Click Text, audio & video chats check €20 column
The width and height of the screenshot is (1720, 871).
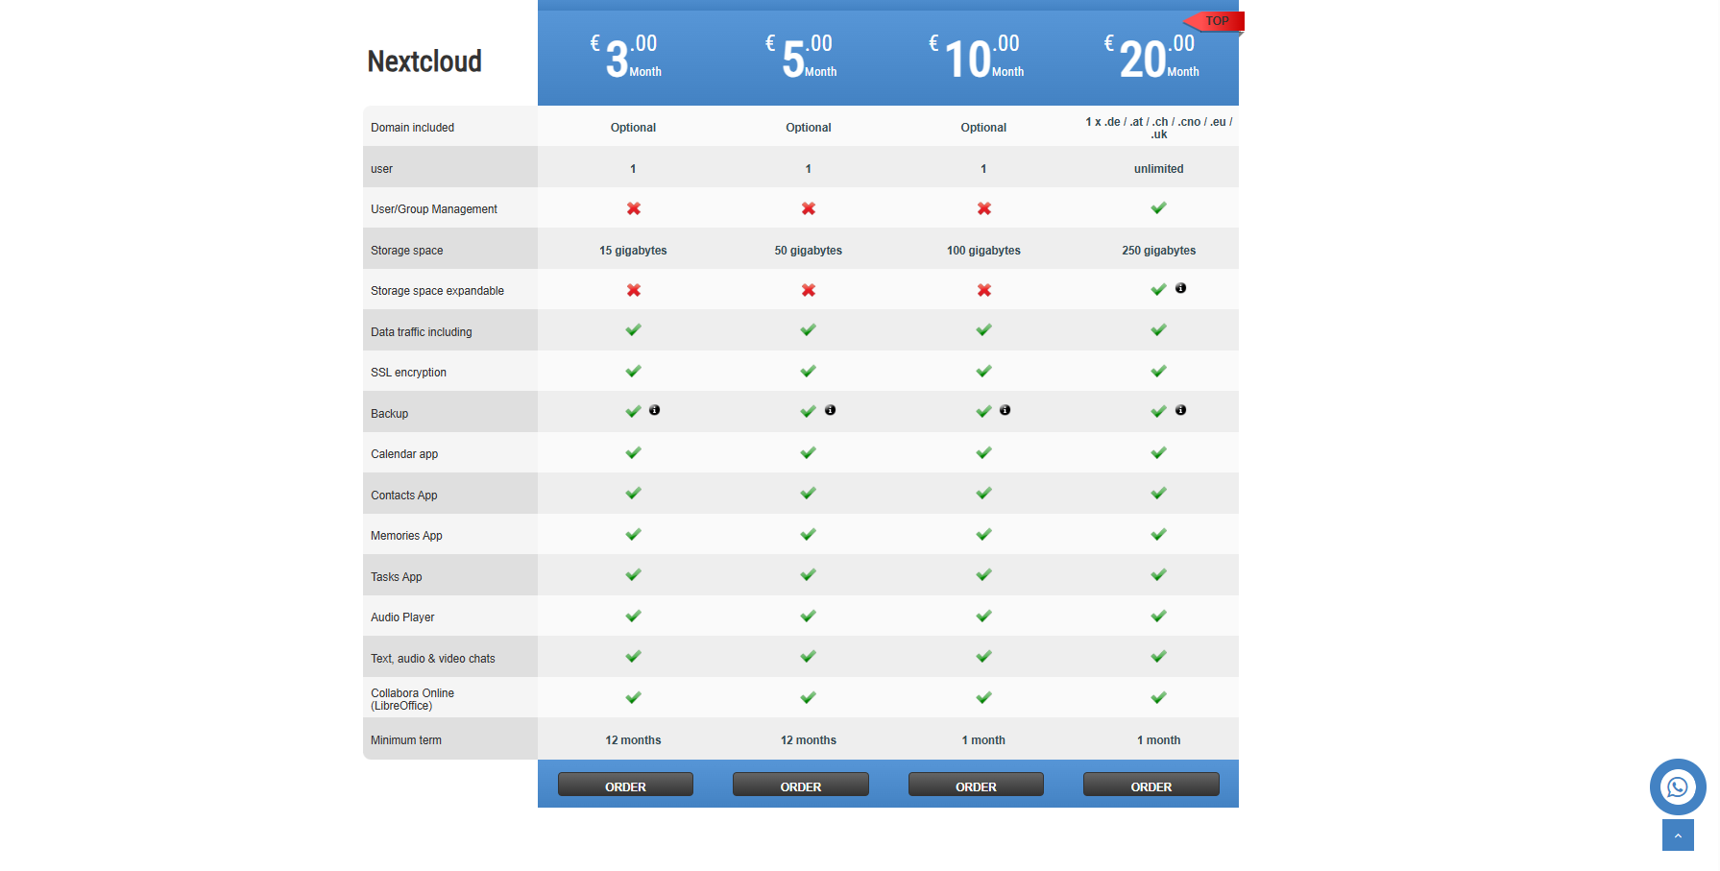coord(1159,656)
